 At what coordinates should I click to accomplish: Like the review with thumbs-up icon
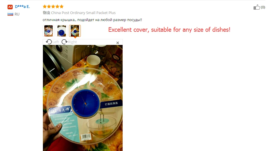coord(257,7)
